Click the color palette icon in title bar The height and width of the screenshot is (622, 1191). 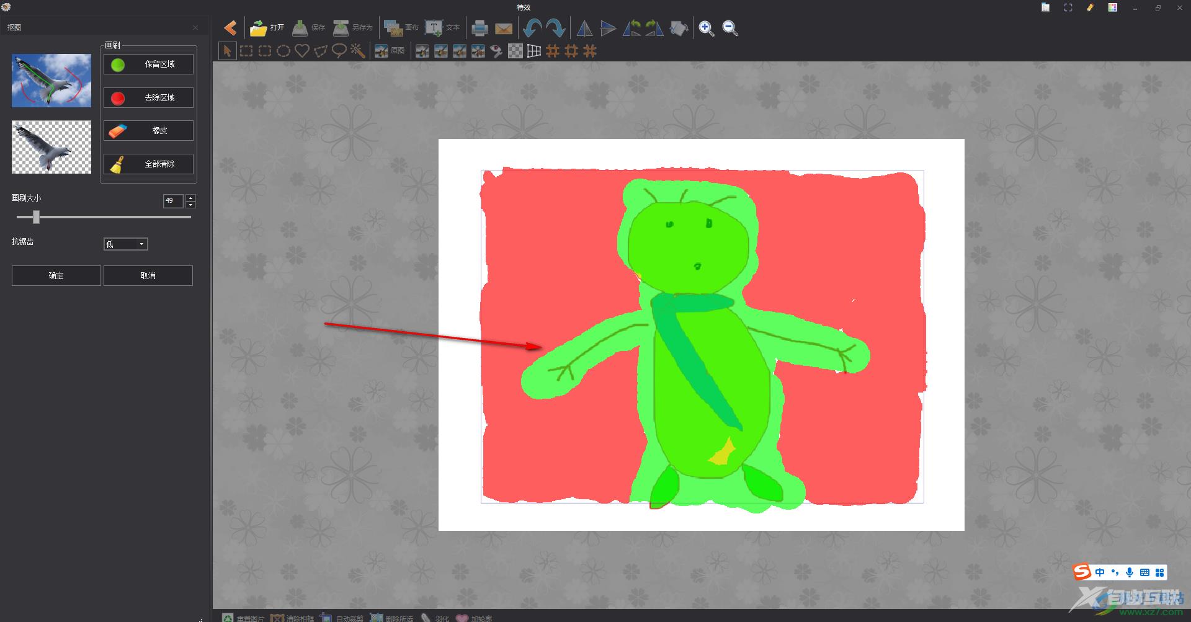click(1113, 8)
